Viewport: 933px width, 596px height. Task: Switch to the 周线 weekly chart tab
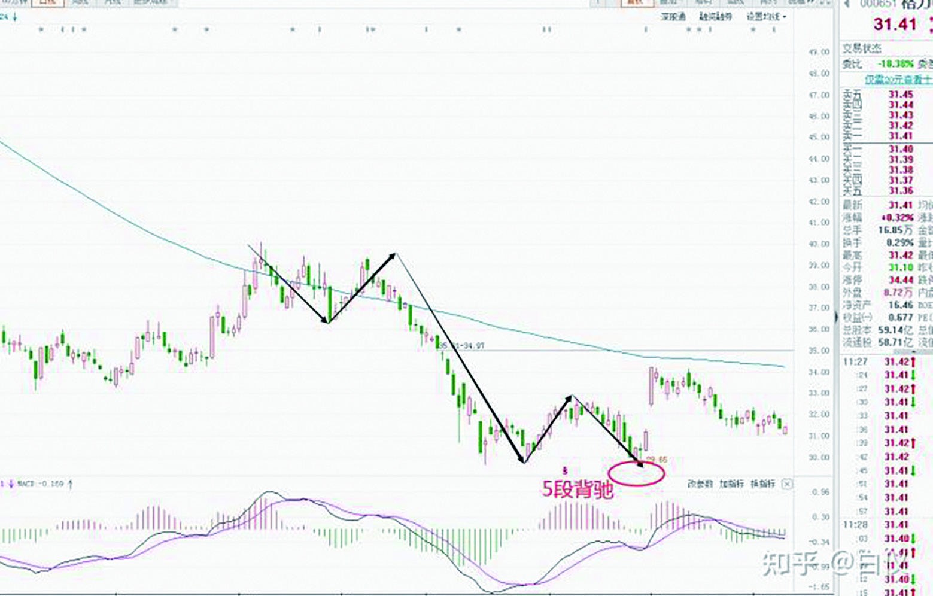point(80,2)
